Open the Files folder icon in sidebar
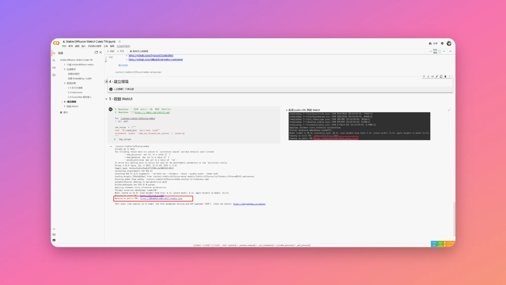The image size is (506, 285). [x=54, y=75]
